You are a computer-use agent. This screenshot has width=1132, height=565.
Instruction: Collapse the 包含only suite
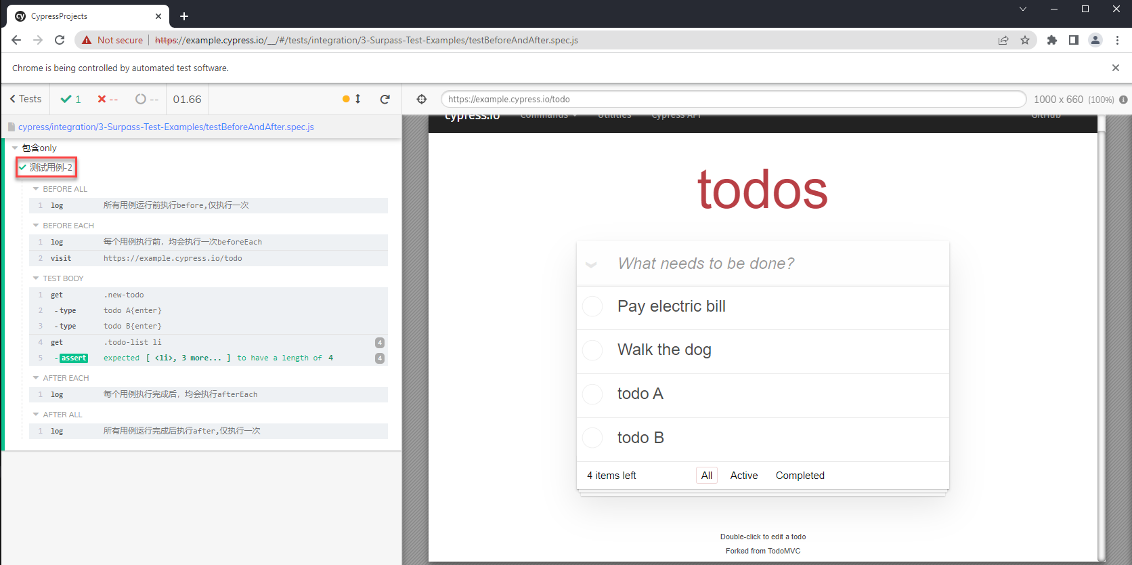pyautogui.click(x=15, y=148)
